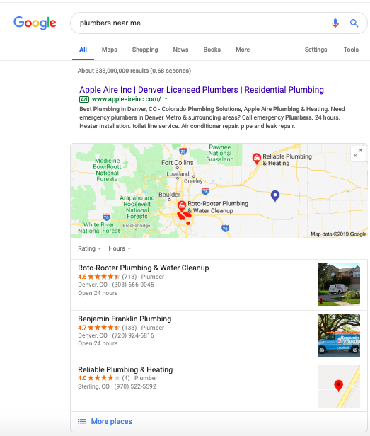Open the Rating filter dropdown

(x=89, y=248)
